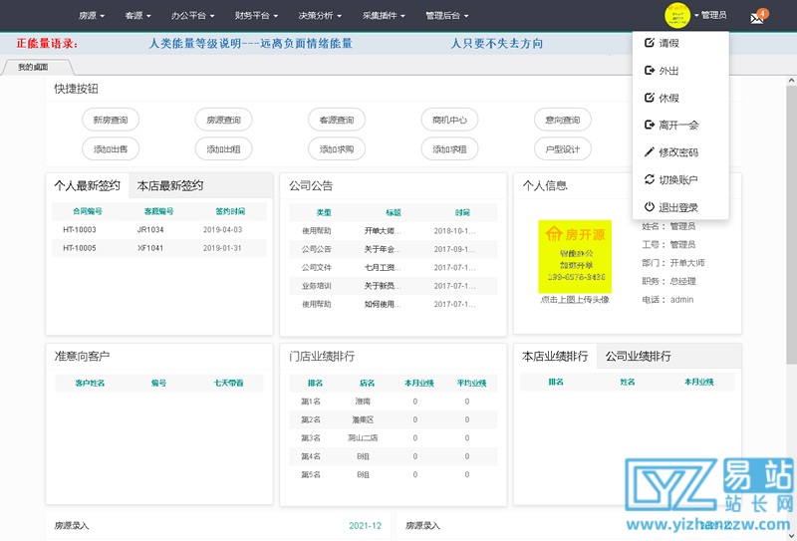Click the 添加出售 button
This screenshot has height=541, width=797.
coord(111,149)
